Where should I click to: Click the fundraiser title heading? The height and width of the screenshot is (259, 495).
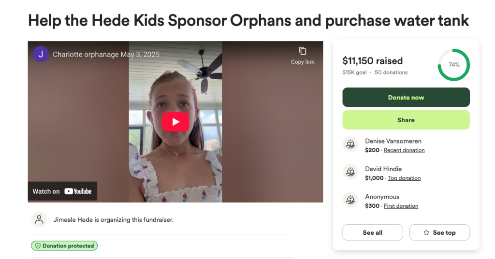tap(248, 20)
